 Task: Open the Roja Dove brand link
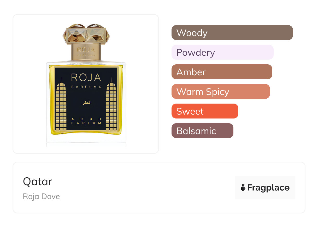coord(41,196)
